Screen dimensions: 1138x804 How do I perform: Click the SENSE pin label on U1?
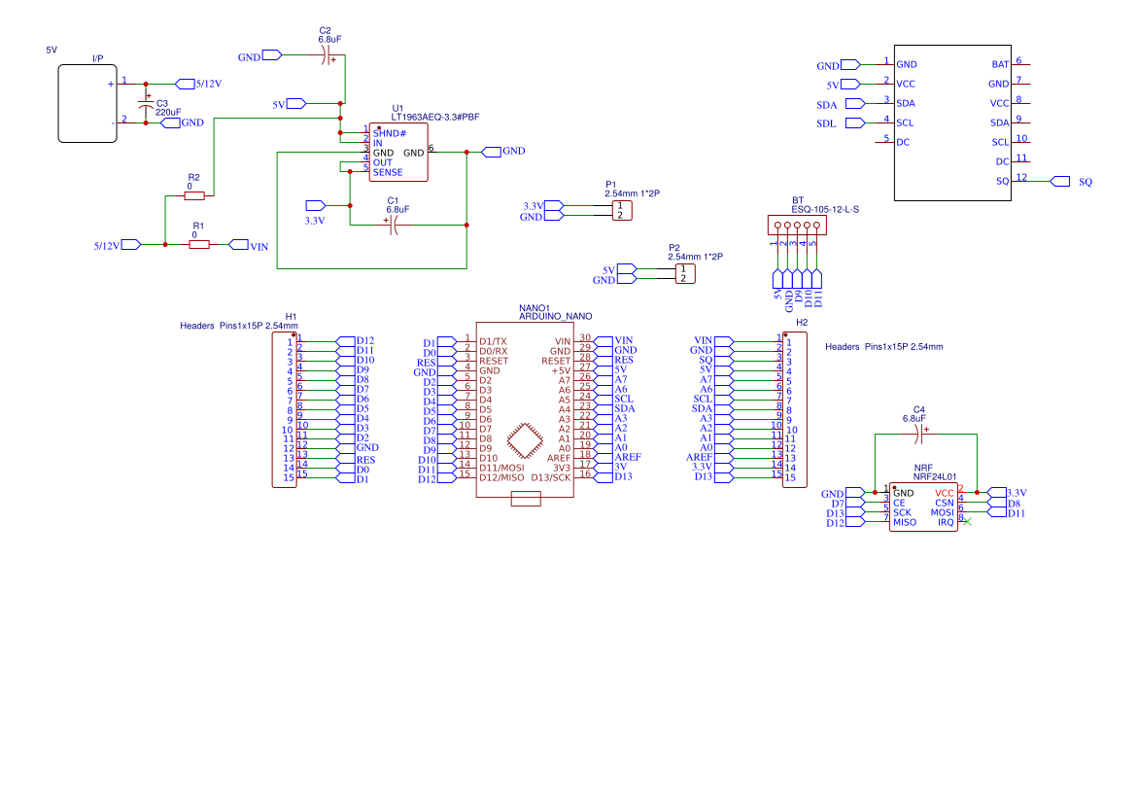tap(388, 173)
